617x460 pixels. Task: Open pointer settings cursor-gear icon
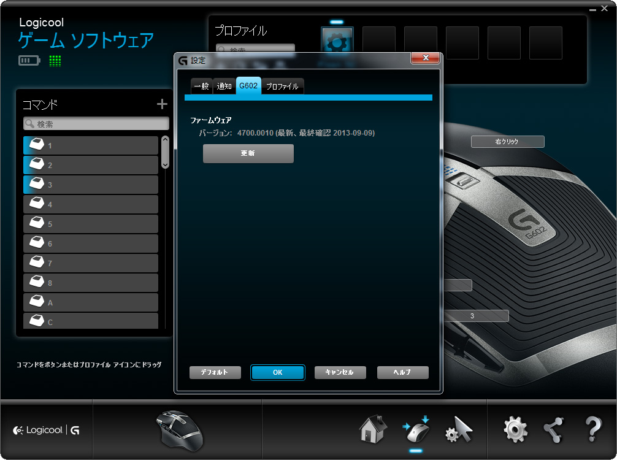pos(459,430)
